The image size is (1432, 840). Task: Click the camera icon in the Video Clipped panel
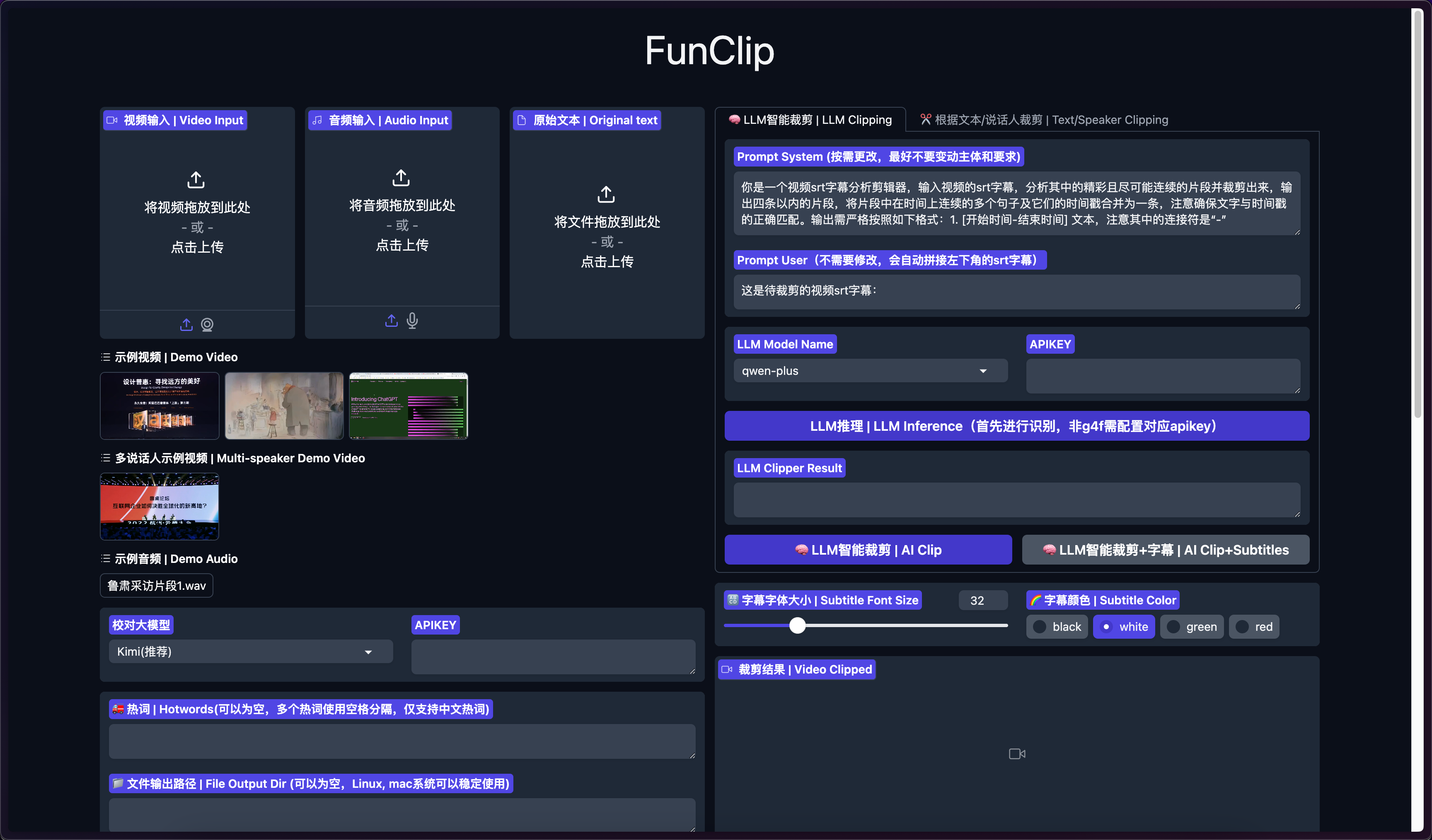1016,754
